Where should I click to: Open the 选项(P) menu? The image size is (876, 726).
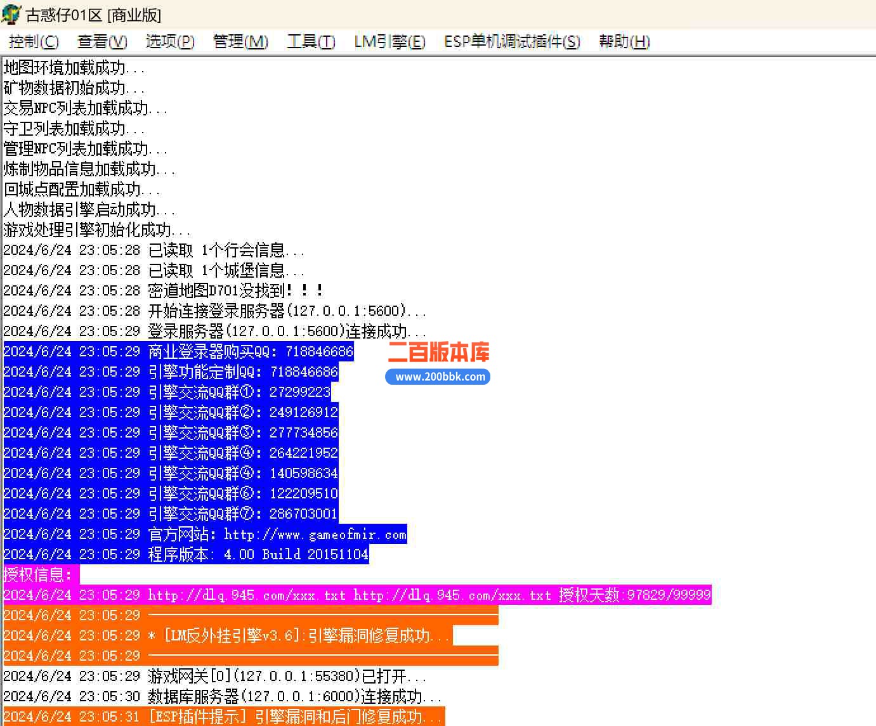[x=170, y=42]
